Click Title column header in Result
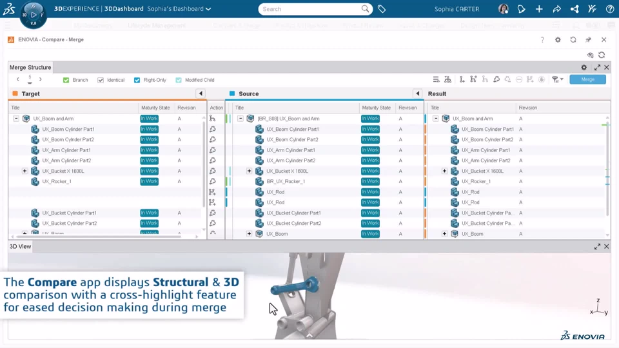The width and height of the screenshot is (619, 348). coord(435,108)
